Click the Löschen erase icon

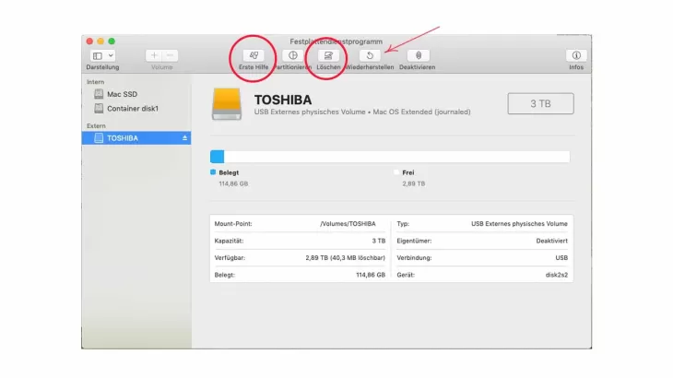click(x=329, y=56)
